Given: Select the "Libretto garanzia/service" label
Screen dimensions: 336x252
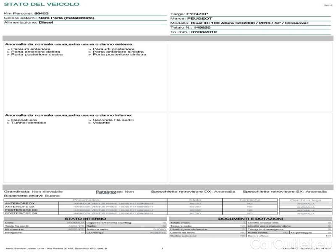Looking at the screenshot, I should pos(189,229).
